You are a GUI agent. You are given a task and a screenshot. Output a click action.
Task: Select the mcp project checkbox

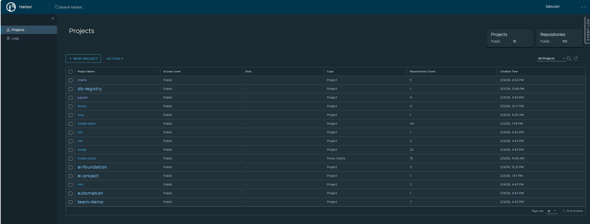tap(70, 115)
